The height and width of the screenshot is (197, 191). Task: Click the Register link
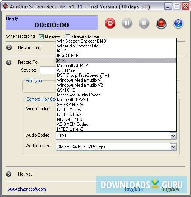[134, 189]
